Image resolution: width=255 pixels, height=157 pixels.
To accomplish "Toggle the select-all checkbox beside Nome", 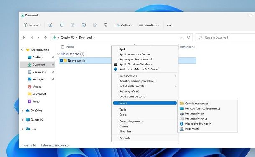I will 63,47.
